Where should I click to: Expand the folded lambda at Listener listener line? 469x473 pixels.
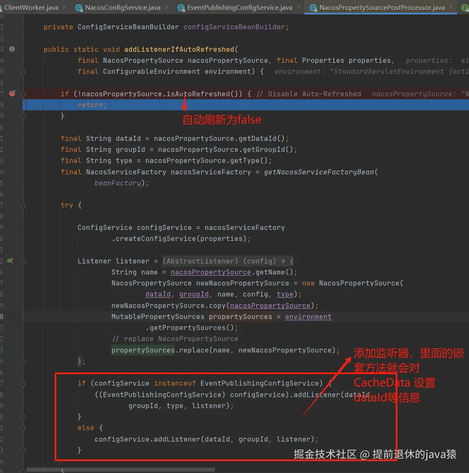click(23, 261)
